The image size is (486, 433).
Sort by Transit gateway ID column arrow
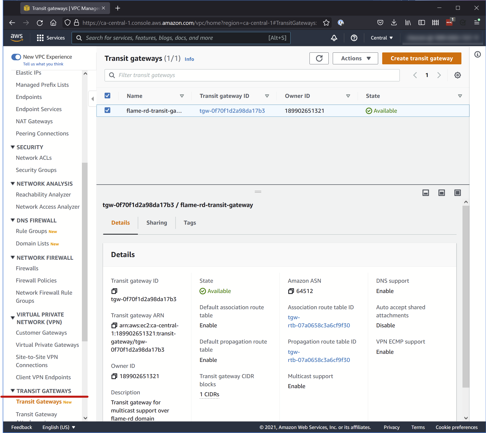click(267, 96)
